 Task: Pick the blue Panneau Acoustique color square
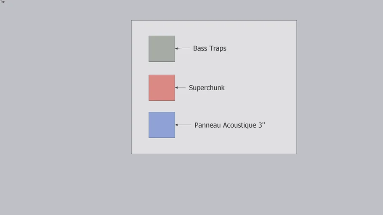162,125
